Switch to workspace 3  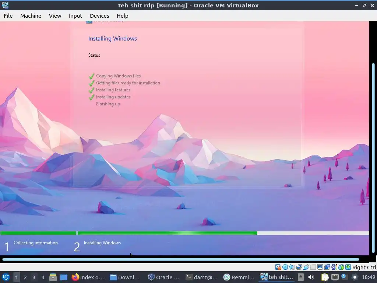point(34,277)
